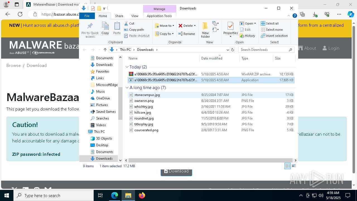Click Copy path in Clipboard group
The image size is (357, 201).
click(134, 30)
